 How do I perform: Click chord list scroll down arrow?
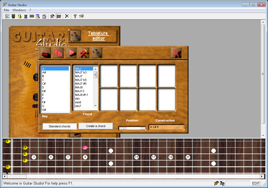[95, 106]
